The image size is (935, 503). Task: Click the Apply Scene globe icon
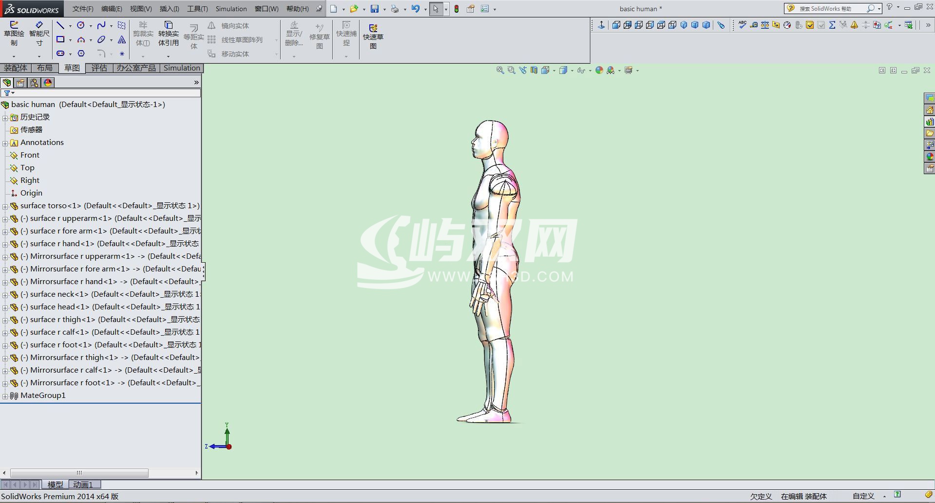click(611, 70)
